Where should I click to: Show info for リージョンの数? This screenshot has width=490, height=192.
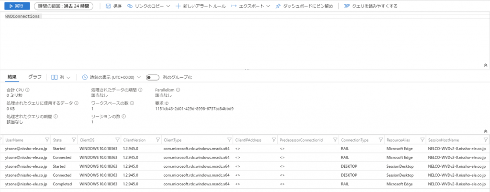click(x=123, y=116)
